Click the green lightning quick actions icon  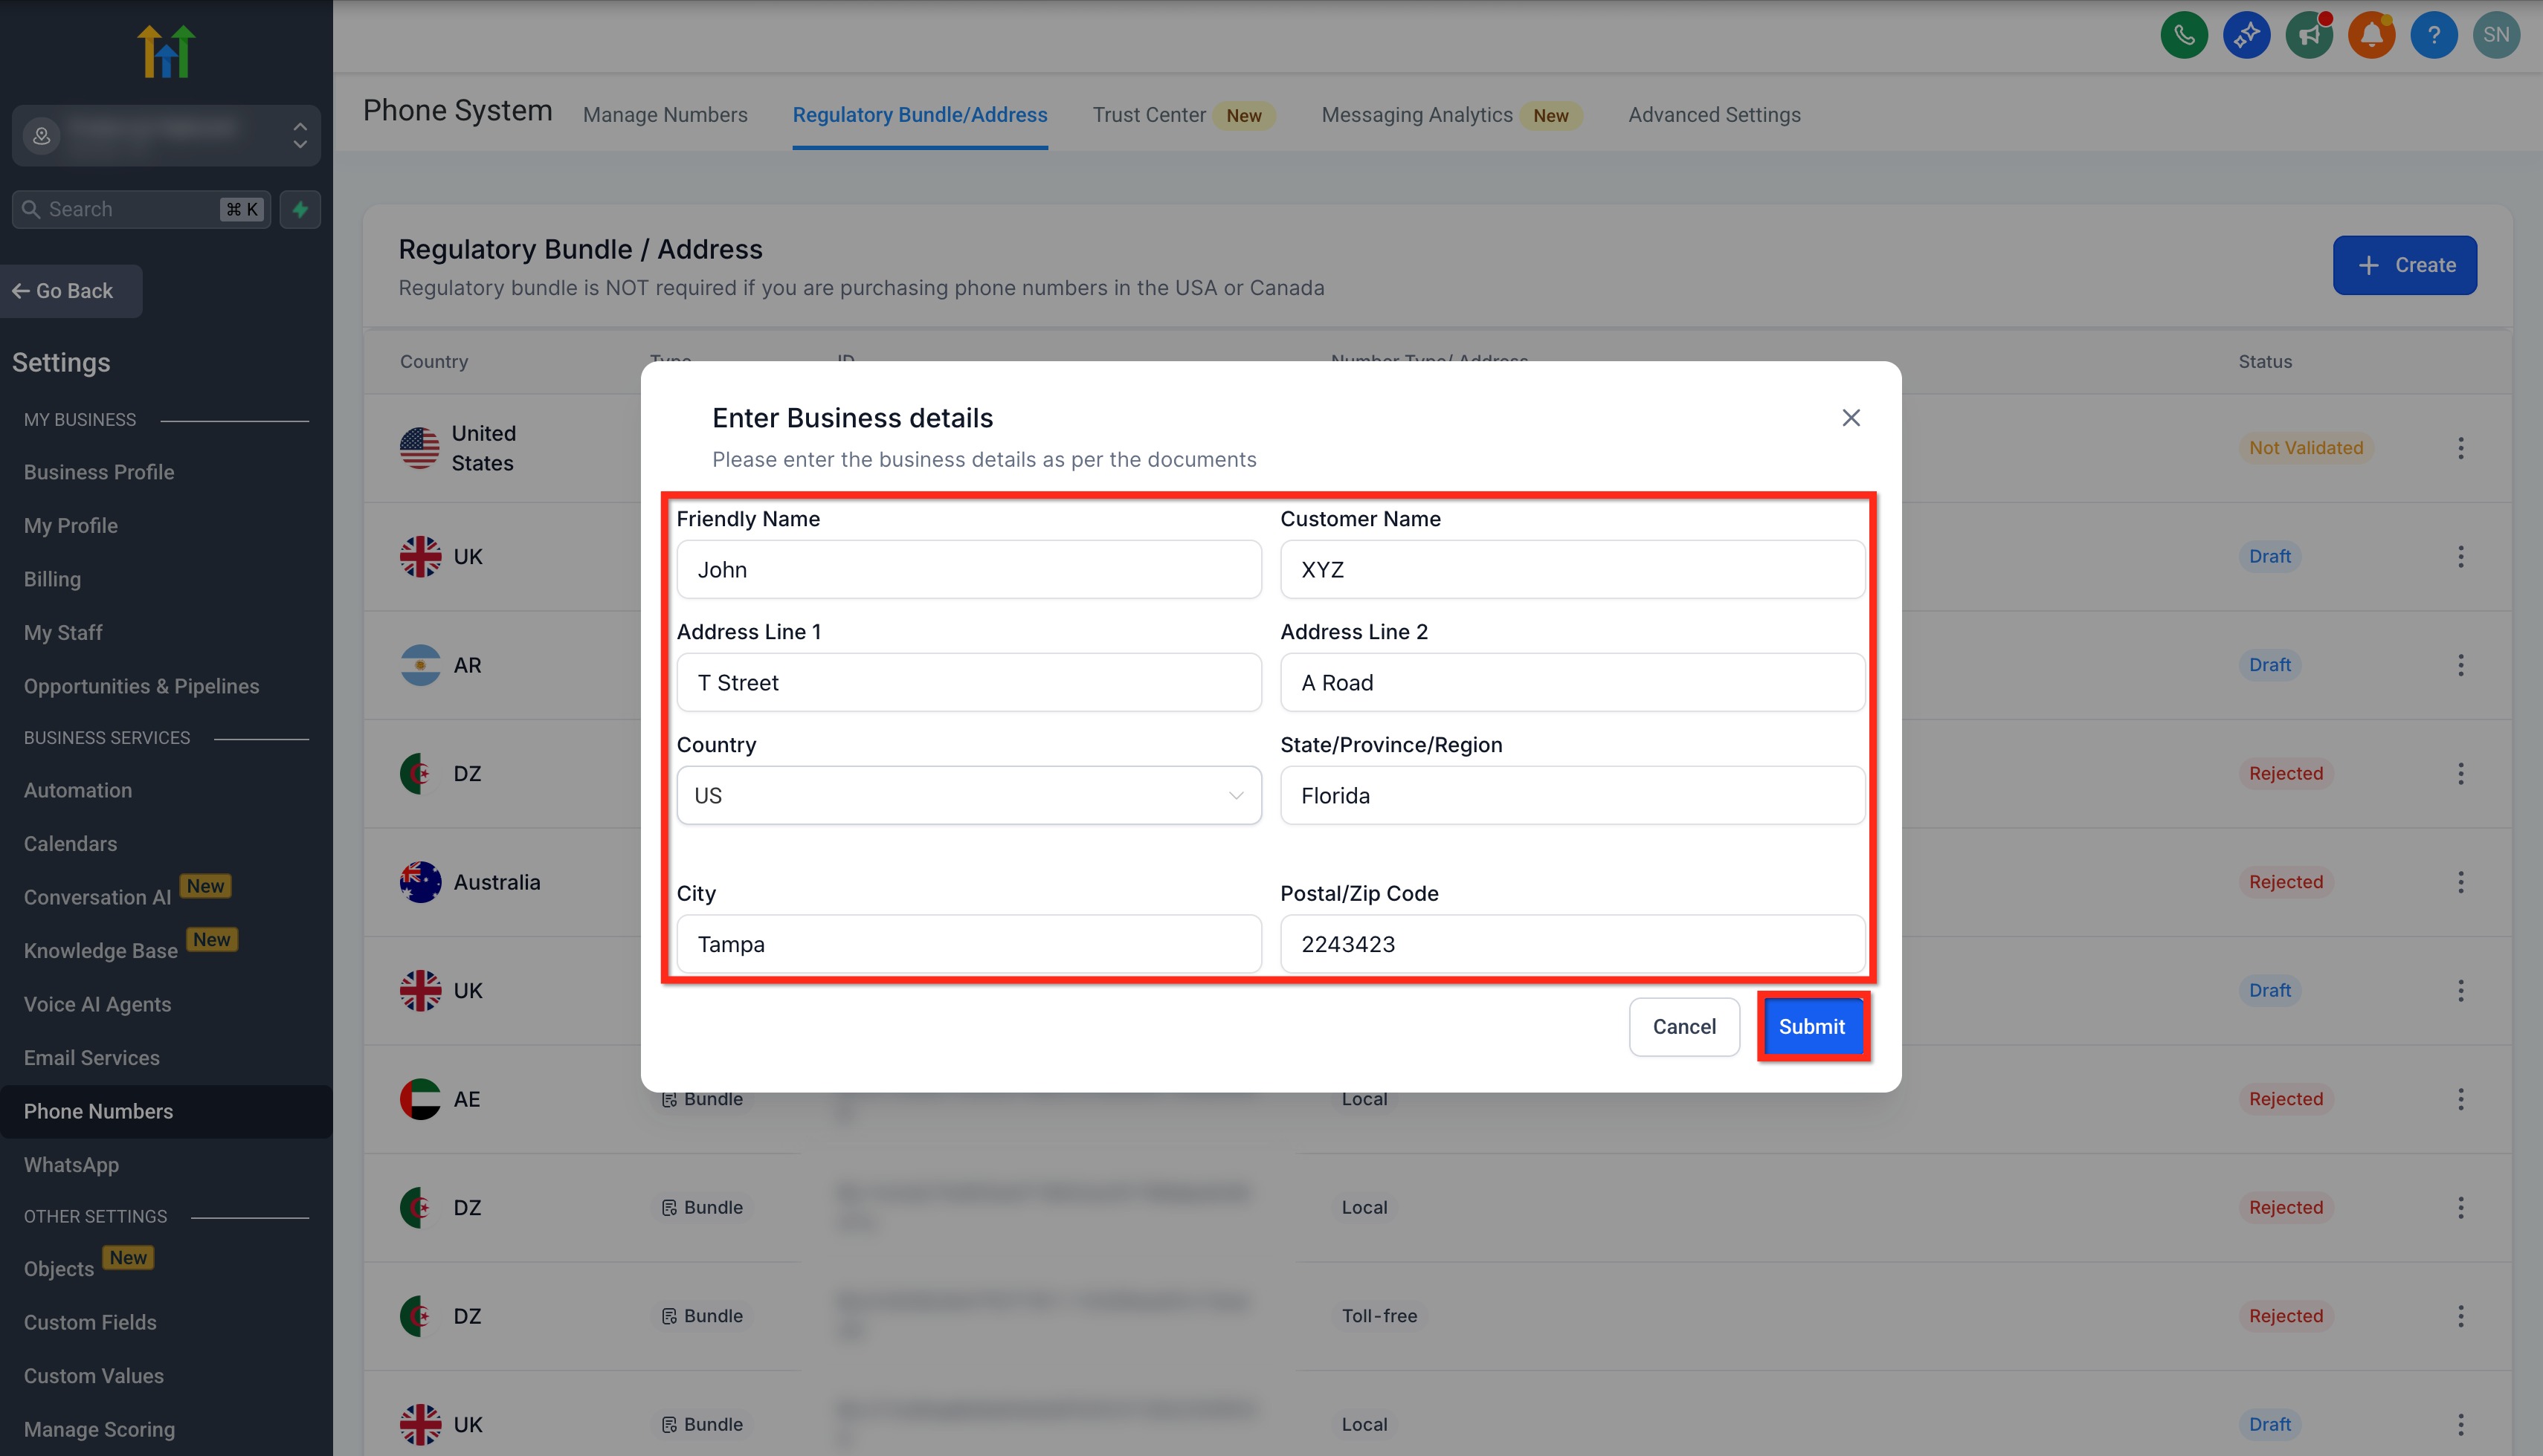click(300, 209)
